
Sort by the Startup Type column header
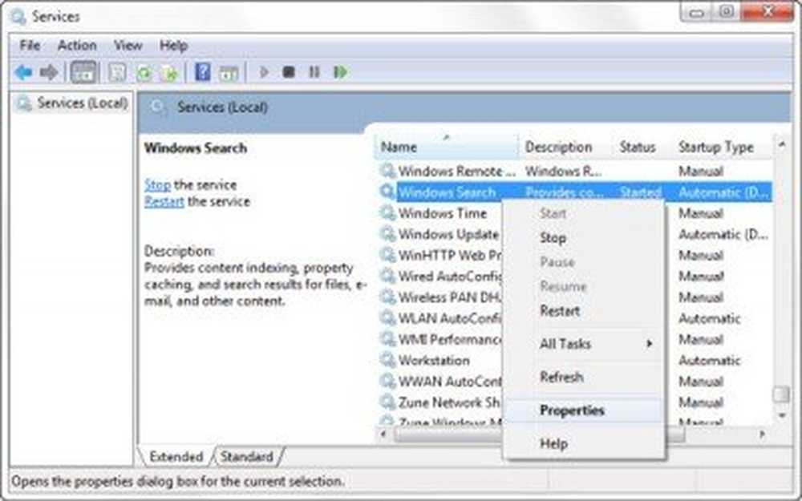coord(723,147)
